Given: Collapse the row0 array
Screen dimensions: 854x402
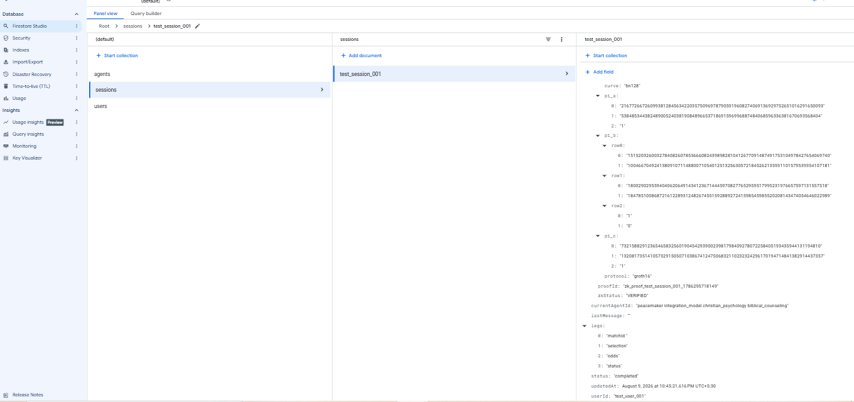Looking at the screenshot, I should click(x=605, y=145).
